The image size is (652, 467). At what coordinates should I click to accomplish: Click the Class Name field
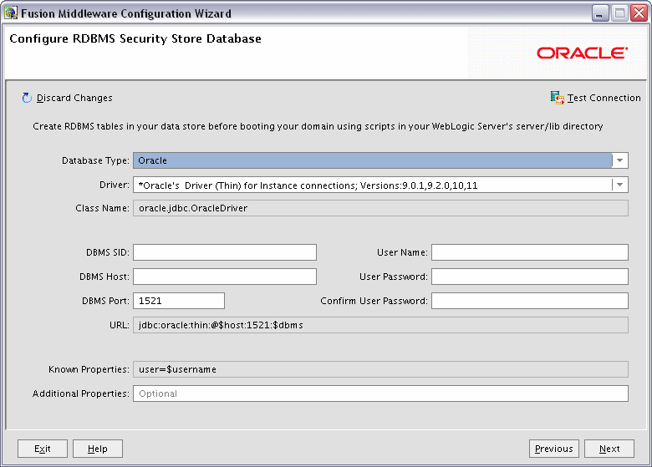(x=380, y=208)
